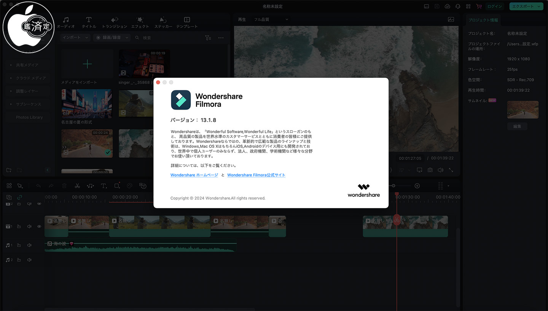Click the crop square tool with red dot
Viewport: 548px width, 311px height.
[117, 185]
